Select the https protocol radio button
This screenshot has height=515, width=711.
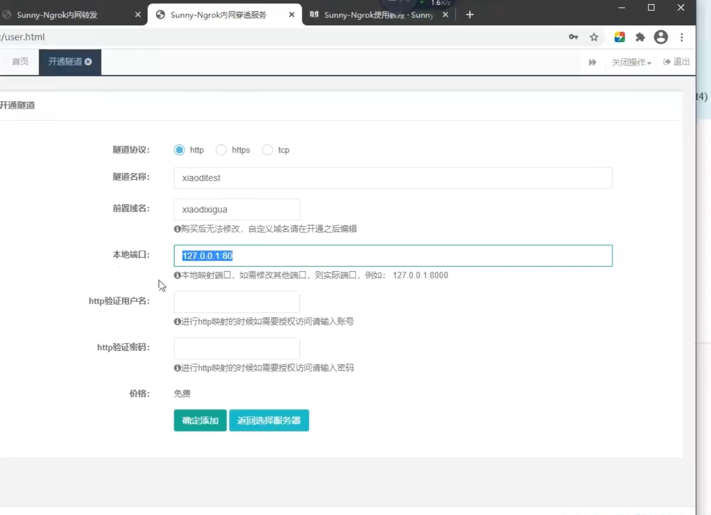[x=221, y=150]
